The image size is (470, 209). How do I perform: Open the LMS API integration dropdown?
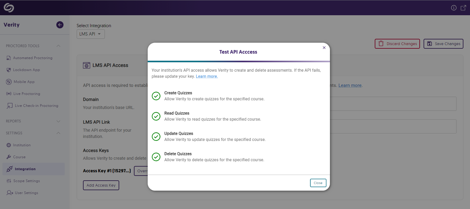pyautogui.click(x=90, y=34)
